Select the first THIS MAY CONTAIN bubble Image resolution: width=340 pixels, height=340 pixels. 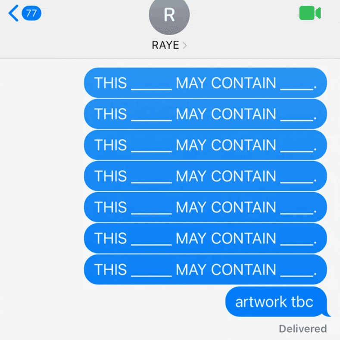coord(206,83)
